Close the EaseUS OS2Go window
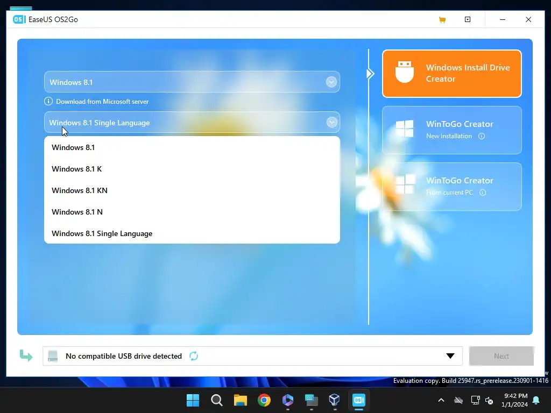551x413 pixels. click(x=528, y=19)
